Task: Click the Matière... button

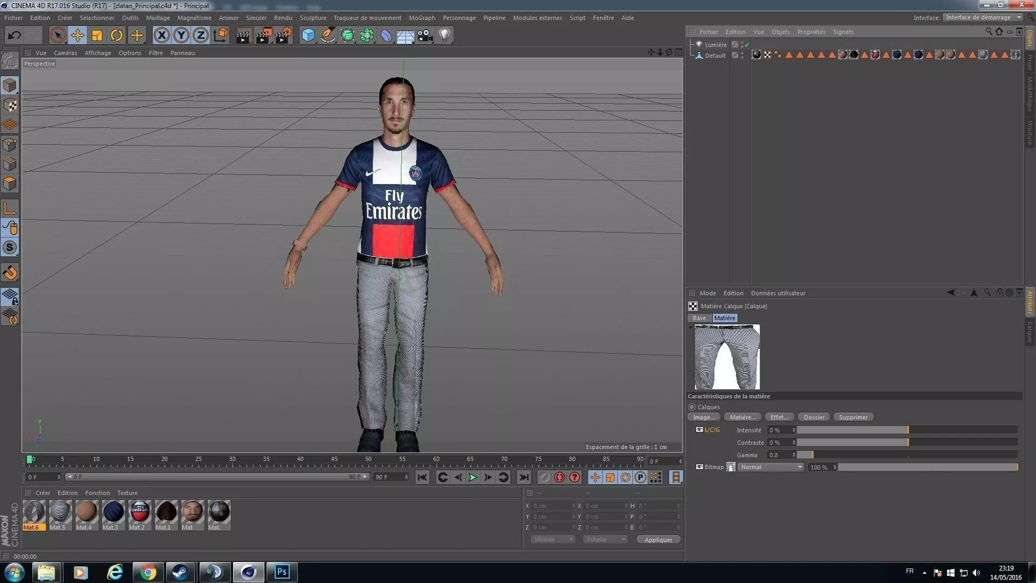Action: click(x=742, y=417)
